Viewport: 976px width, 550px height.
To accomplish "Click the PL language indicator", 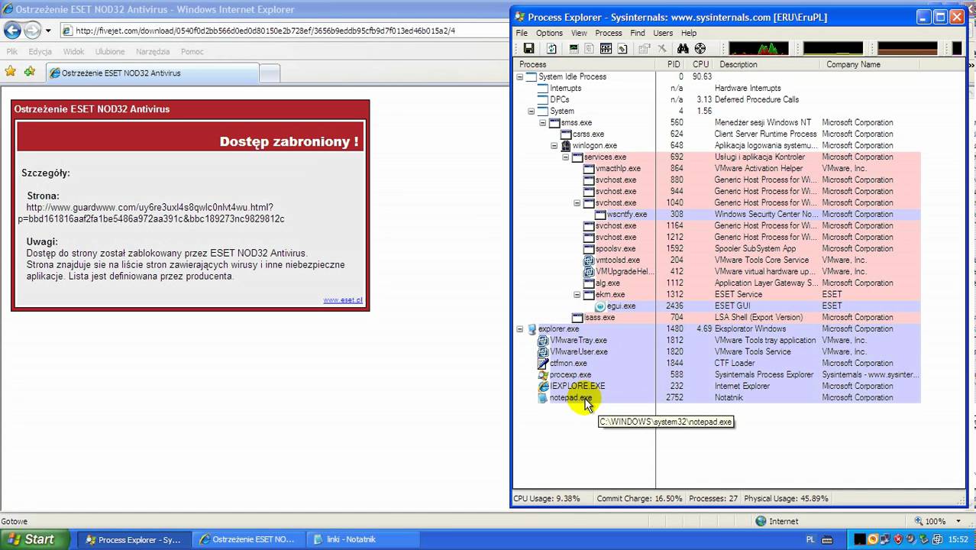I will pyautogui.click(x=810, y=539).
